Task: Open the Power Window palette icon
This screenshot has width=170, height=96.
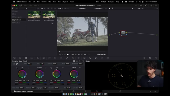Action: pyautogui.click(x=73, y=58)
